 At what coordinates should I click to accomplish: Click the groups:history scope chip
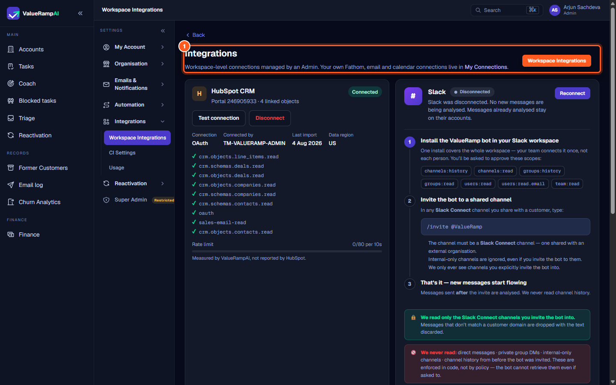[x=542, y=171]
